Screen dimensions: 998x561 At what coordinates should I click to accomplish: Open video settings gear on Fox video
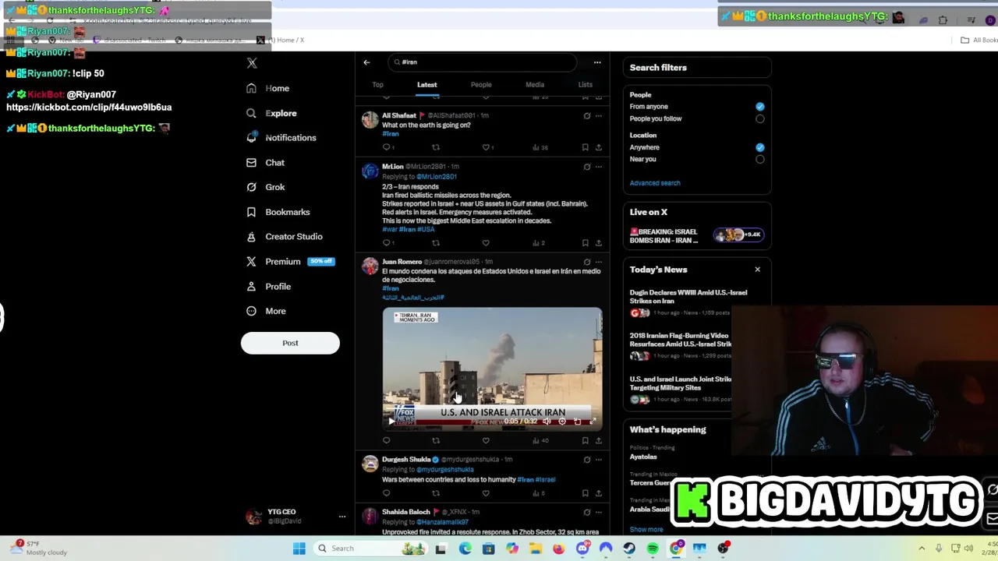tap(562, 422)
